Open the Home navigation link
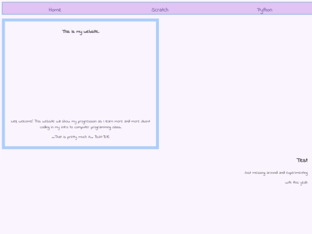This screenshot has width=312, height=234. pos(55,10)
